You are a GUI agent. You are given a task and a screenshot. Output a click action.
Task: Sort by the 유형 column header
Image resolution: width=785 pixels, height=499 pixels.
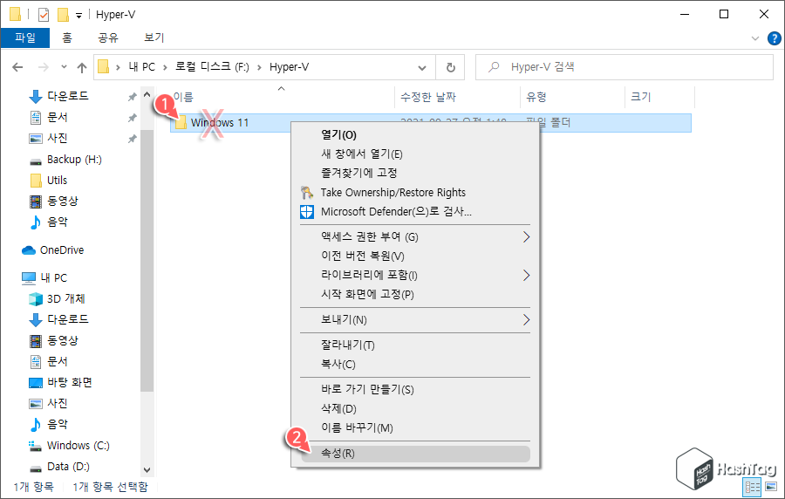point(536,97)
